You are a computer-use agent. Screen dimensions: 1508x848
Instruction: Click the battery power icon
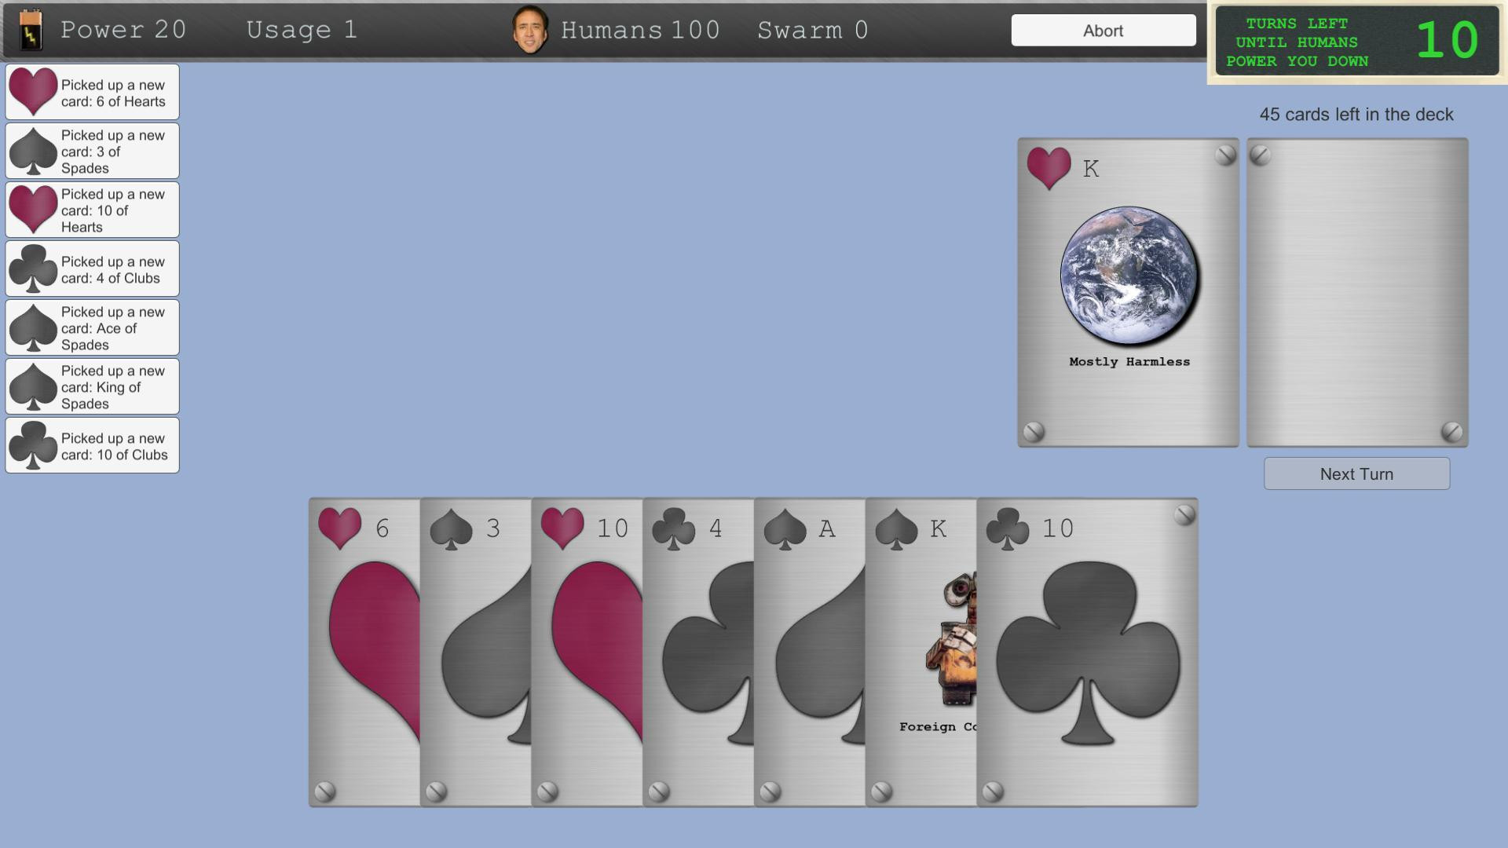31,30
